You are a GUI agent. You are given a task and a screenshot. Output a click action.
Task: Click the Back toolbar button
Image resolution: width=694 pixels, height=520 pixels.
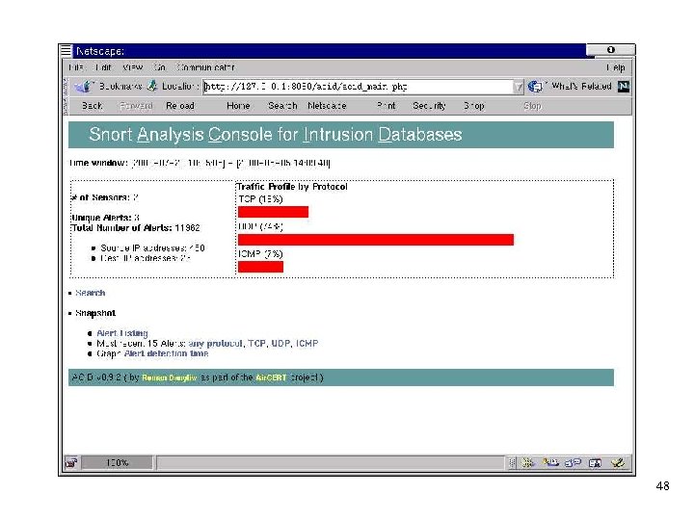pyautogui.click(x=93, y=106)
